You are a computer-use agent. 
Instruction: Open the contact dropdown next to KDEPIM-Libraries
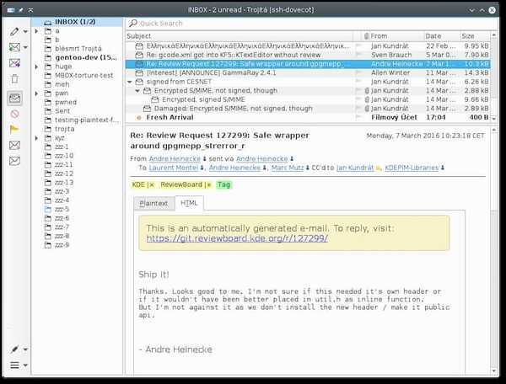(x=443, y=168)
